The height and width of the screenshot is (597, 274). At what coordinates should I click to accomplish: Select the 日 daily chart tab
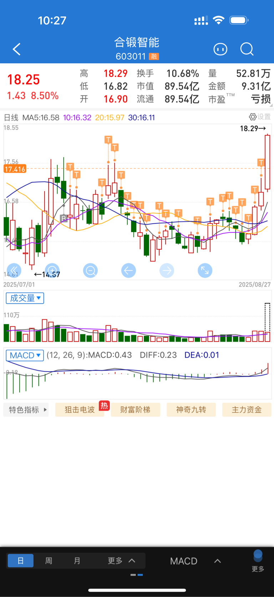(21, 561)
